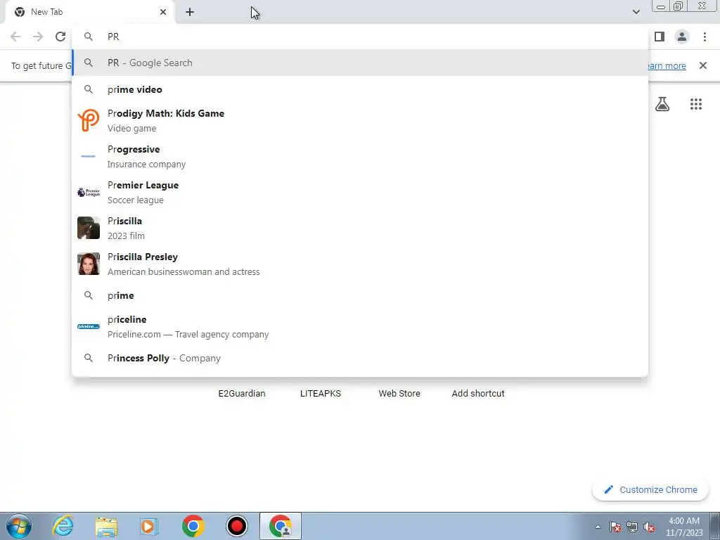This screenshot has height=540, width=720.
Task: Select the New Tab tab
Action: pos(89,12)
